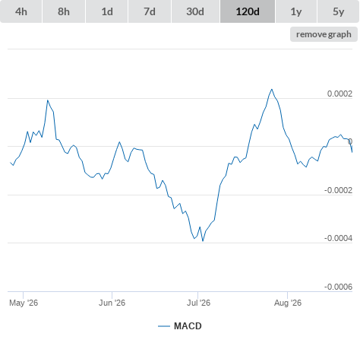Click the remove graph button
This screenshot has width=360, height=346.
(324, 34)
